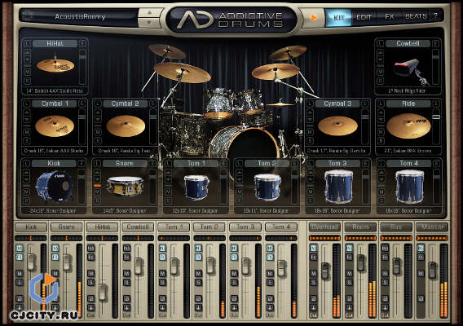This screenshot has width=463, height=326.
Task: Click the Master mixer channel button
Action: coord(432,227)
